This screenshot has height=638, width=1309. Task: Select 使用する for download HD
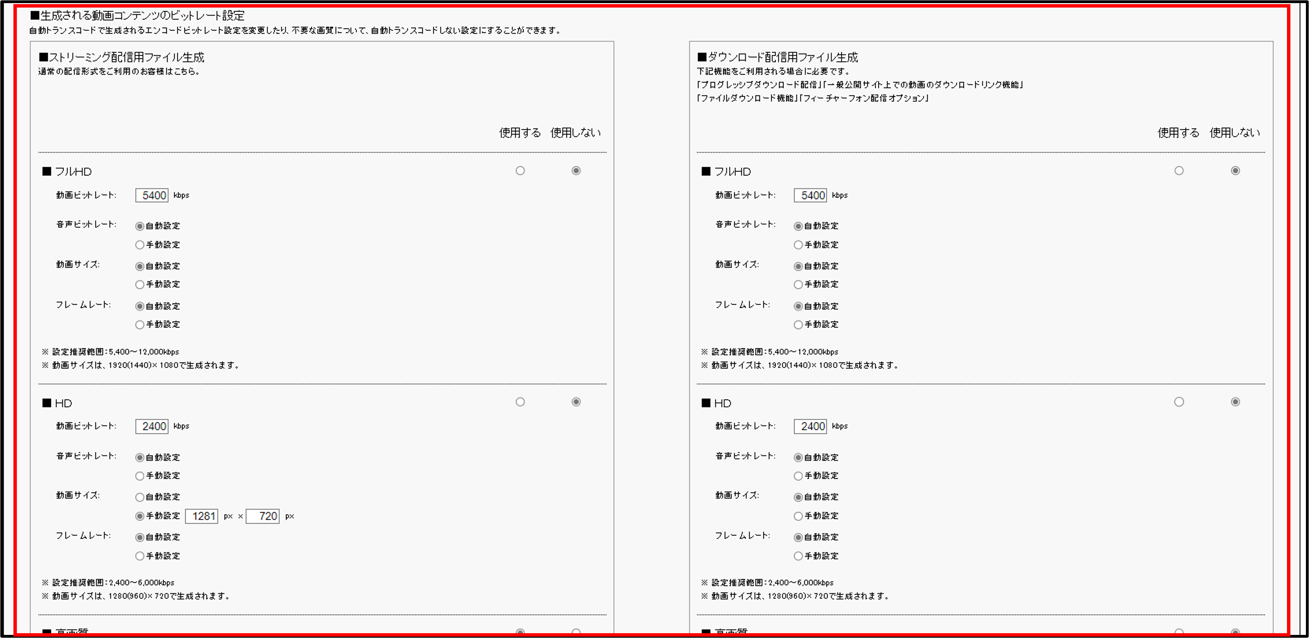1179,402
